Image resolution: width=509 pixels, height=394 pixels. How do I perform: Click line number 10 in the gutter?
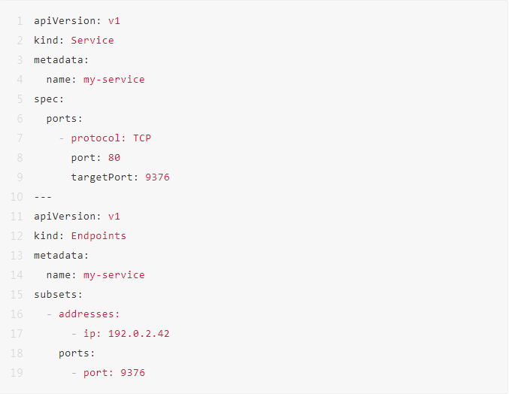[17, 196]
